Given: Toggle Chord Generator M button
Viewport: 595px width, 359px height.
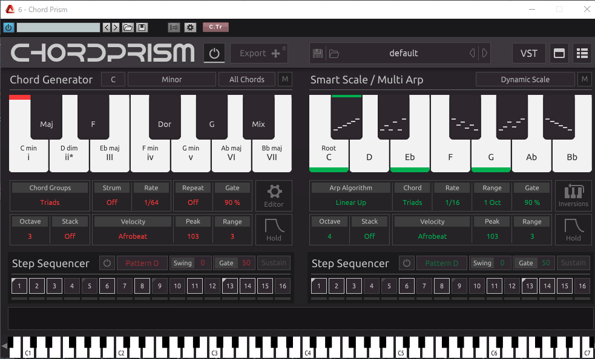Looking at the screenshot, I should [285, 80].
